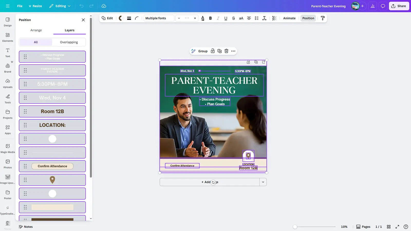Screen dimensions: 411x231
Task: Group the selected elements
Action: [x=203, y=51]
